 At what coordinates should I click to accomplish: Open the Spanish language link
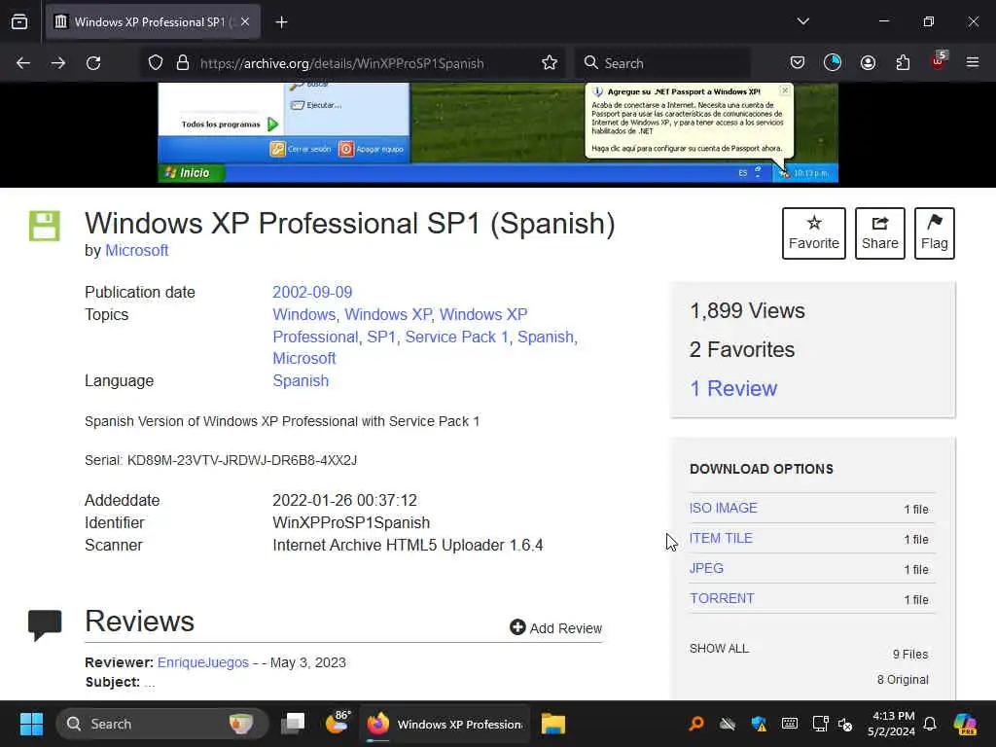click(x=301, y=380)
